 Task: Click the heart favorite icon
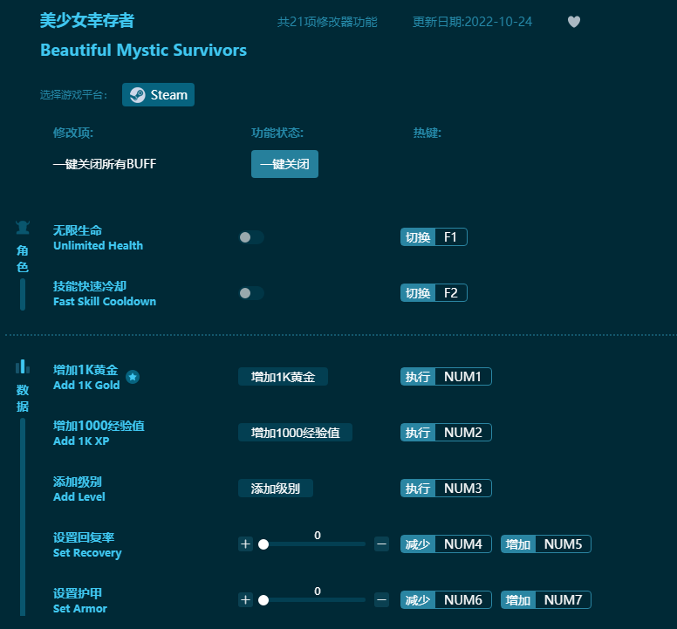(573, 22)
